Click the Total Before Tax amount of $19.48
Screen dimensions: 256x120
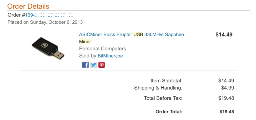[226, 98]
